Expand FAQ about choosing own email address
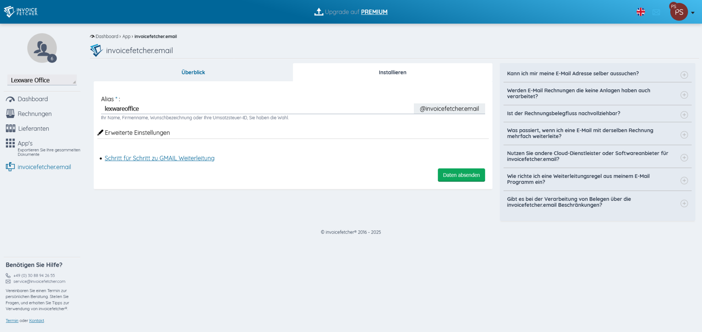The width and height of the screenshot is (702, 332). pos(684,75)
